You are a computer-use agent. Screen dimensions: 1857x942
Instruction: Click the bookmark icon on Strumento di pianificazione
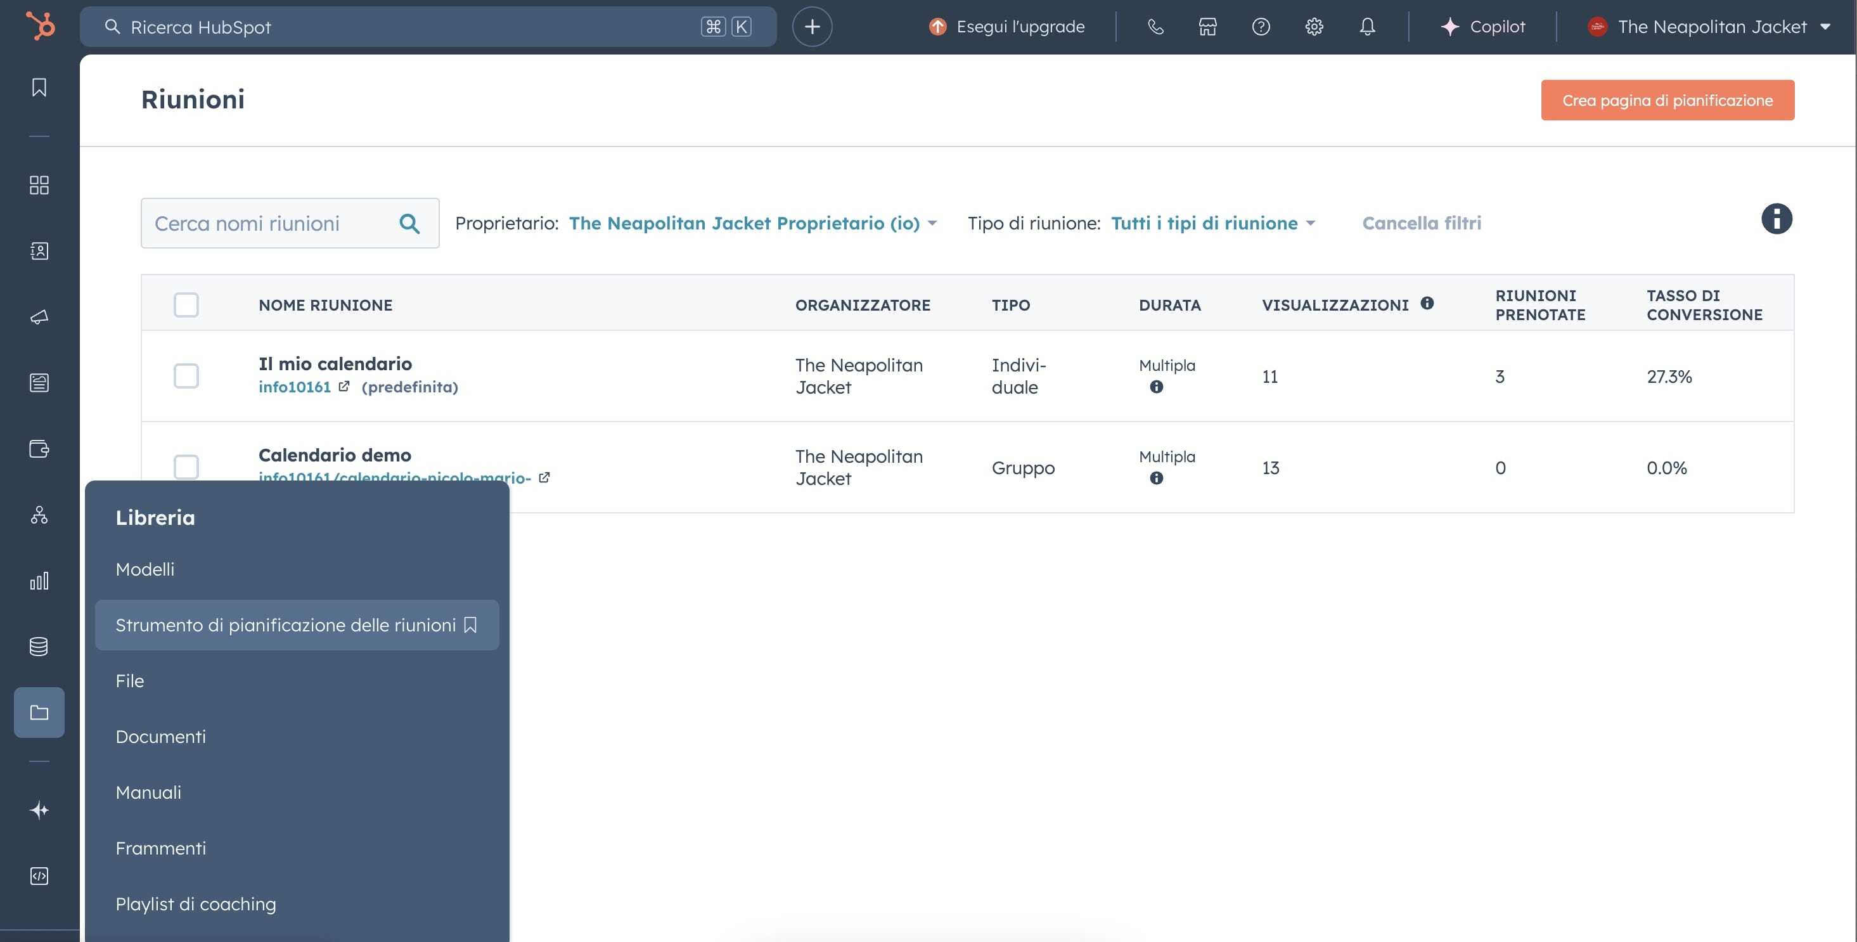pyautogui.click(x=471, y=624)
